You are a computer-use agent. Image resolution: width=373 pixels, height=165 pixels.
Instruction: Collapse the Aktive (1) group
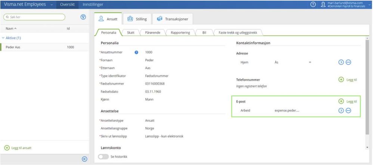[3, 38]
